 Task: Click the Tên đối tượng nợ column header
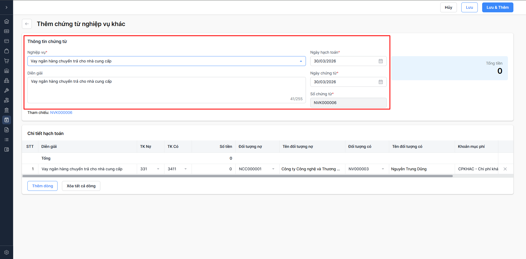(312, 146)
